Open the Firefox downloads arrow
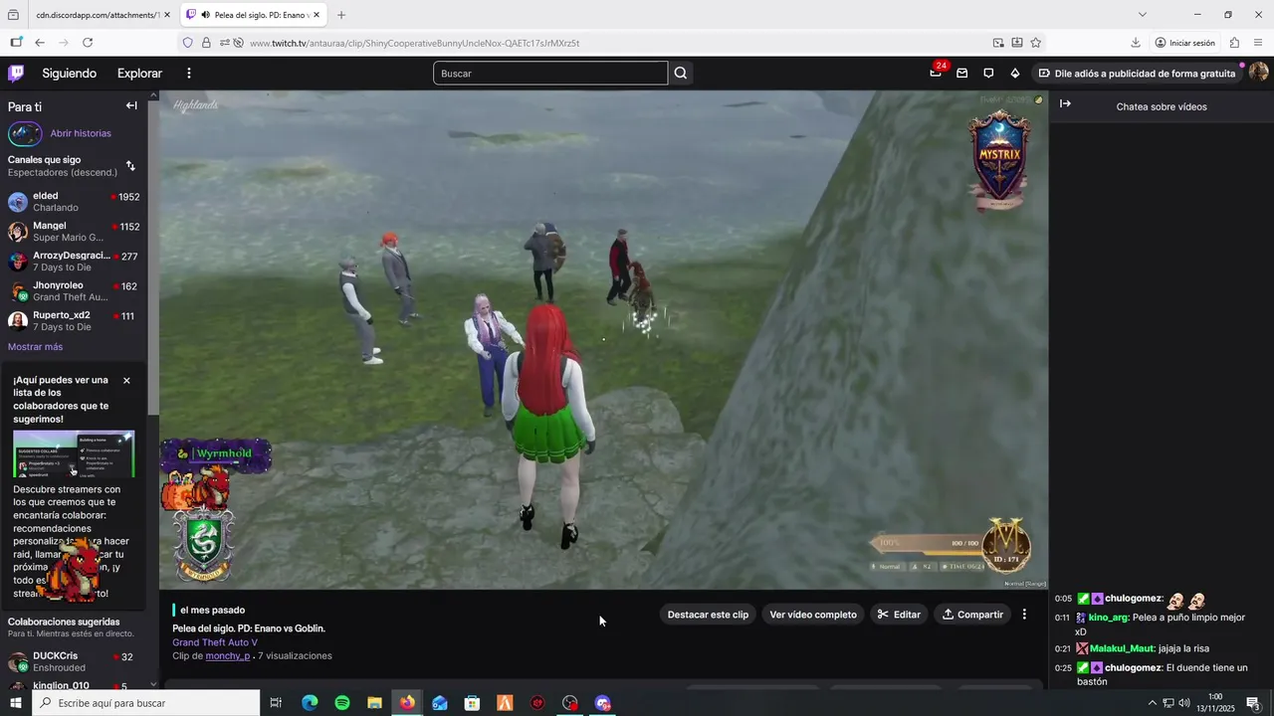The width and height of the screenshot is (1274, 716). point(1136,43)
